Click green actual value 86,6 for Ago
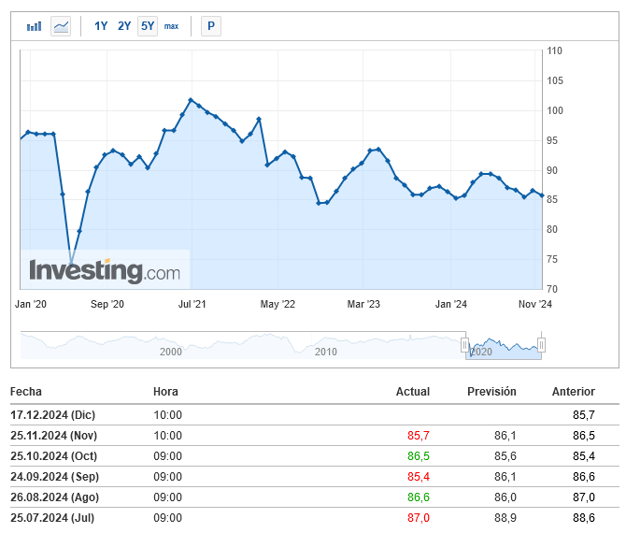This screenshot has width=626, height=533. (419, 497)
